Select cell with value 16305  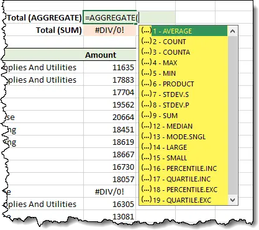click(x=110, y=204)
